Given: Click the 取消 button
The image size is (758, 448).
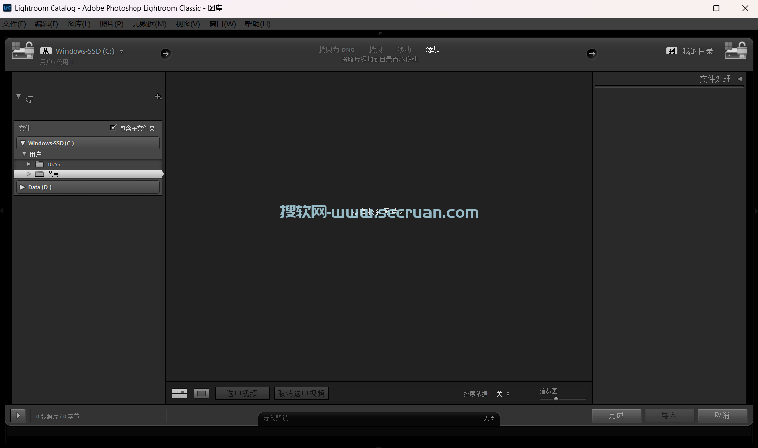Looking at the screenshot, I should (722, 415).
